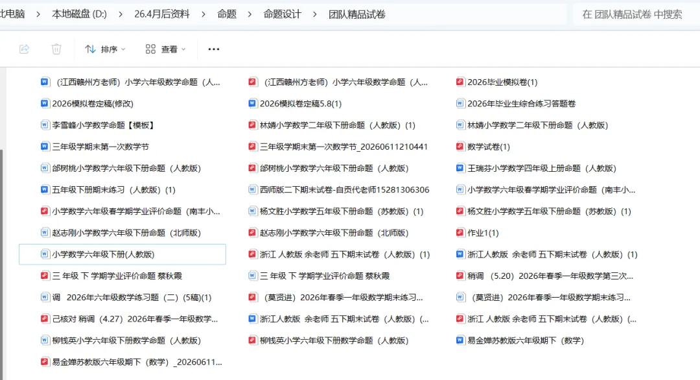
Task: Click the PDF icon of 稍调 (5.20) 2026年春季一年级数学第三次
Action: click(460, 276)
